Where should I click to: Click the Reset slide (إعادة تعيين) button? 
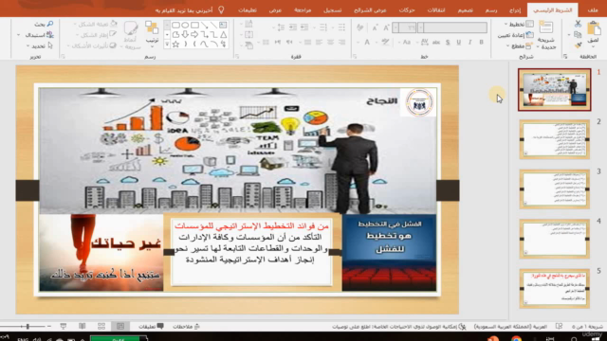click(515, 35)
